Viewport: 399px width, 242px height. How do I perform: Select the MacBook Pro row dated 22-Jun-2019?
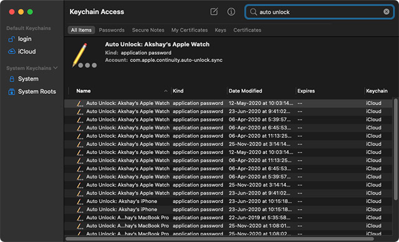[x=228, y=218]
